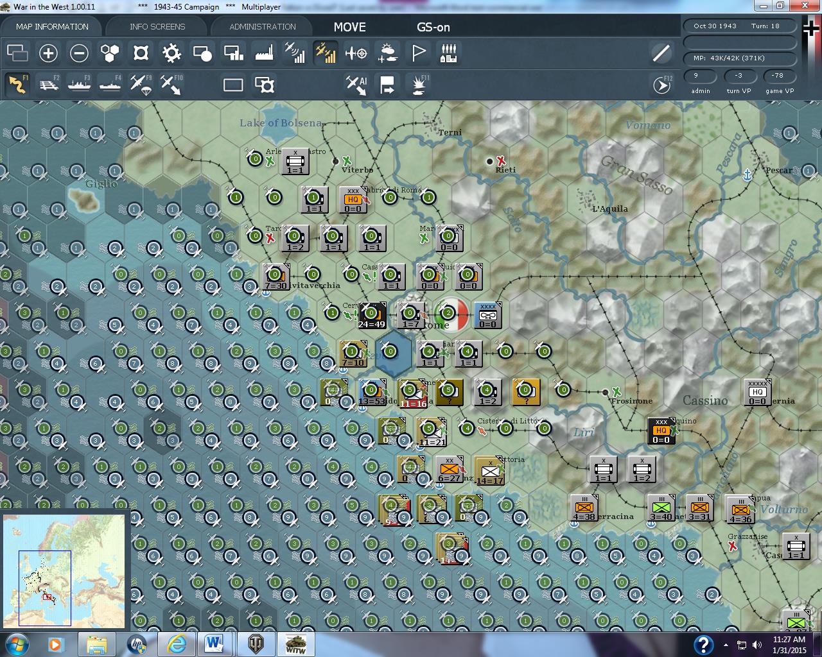
Task: Toggle the white air recon levels icon
Action: tap(295, 53)
